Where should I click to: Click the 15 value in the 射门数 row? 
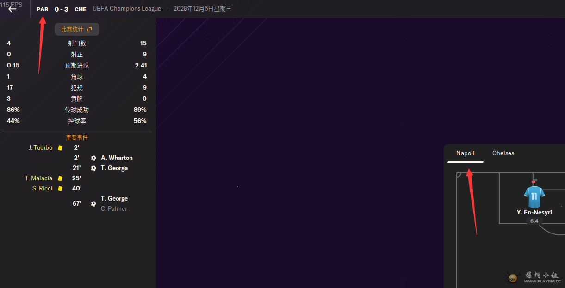(x=143, y=43)
